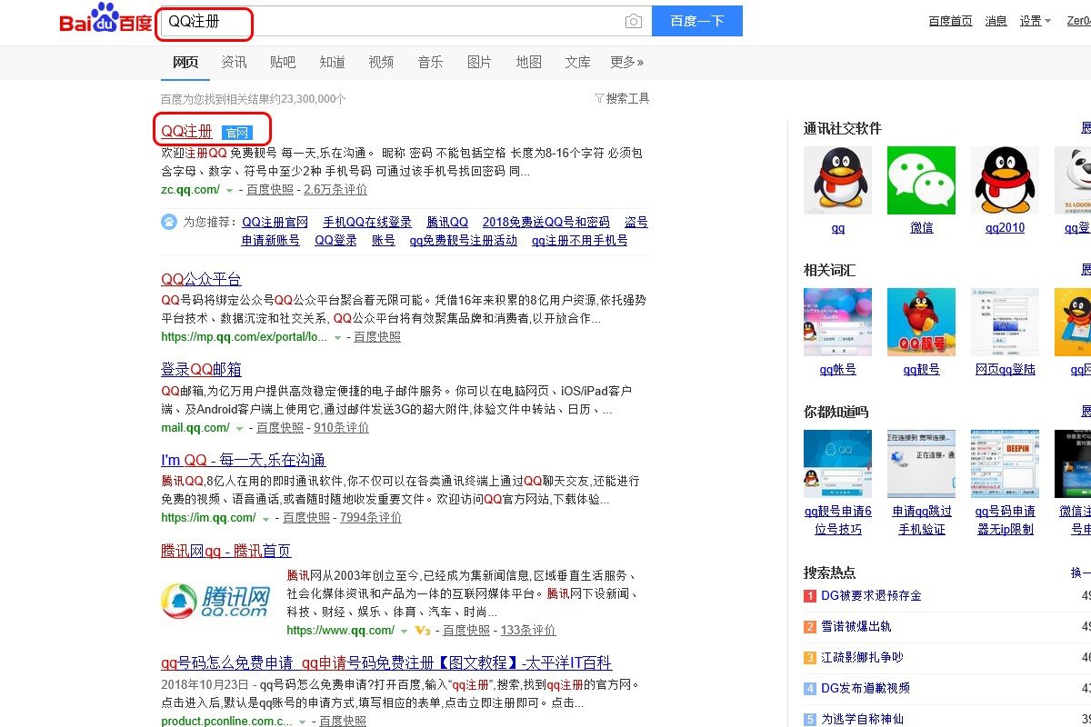Click the 百度一下 search button
Viewport: 1091px width, 727px height.
pos(696,20)
